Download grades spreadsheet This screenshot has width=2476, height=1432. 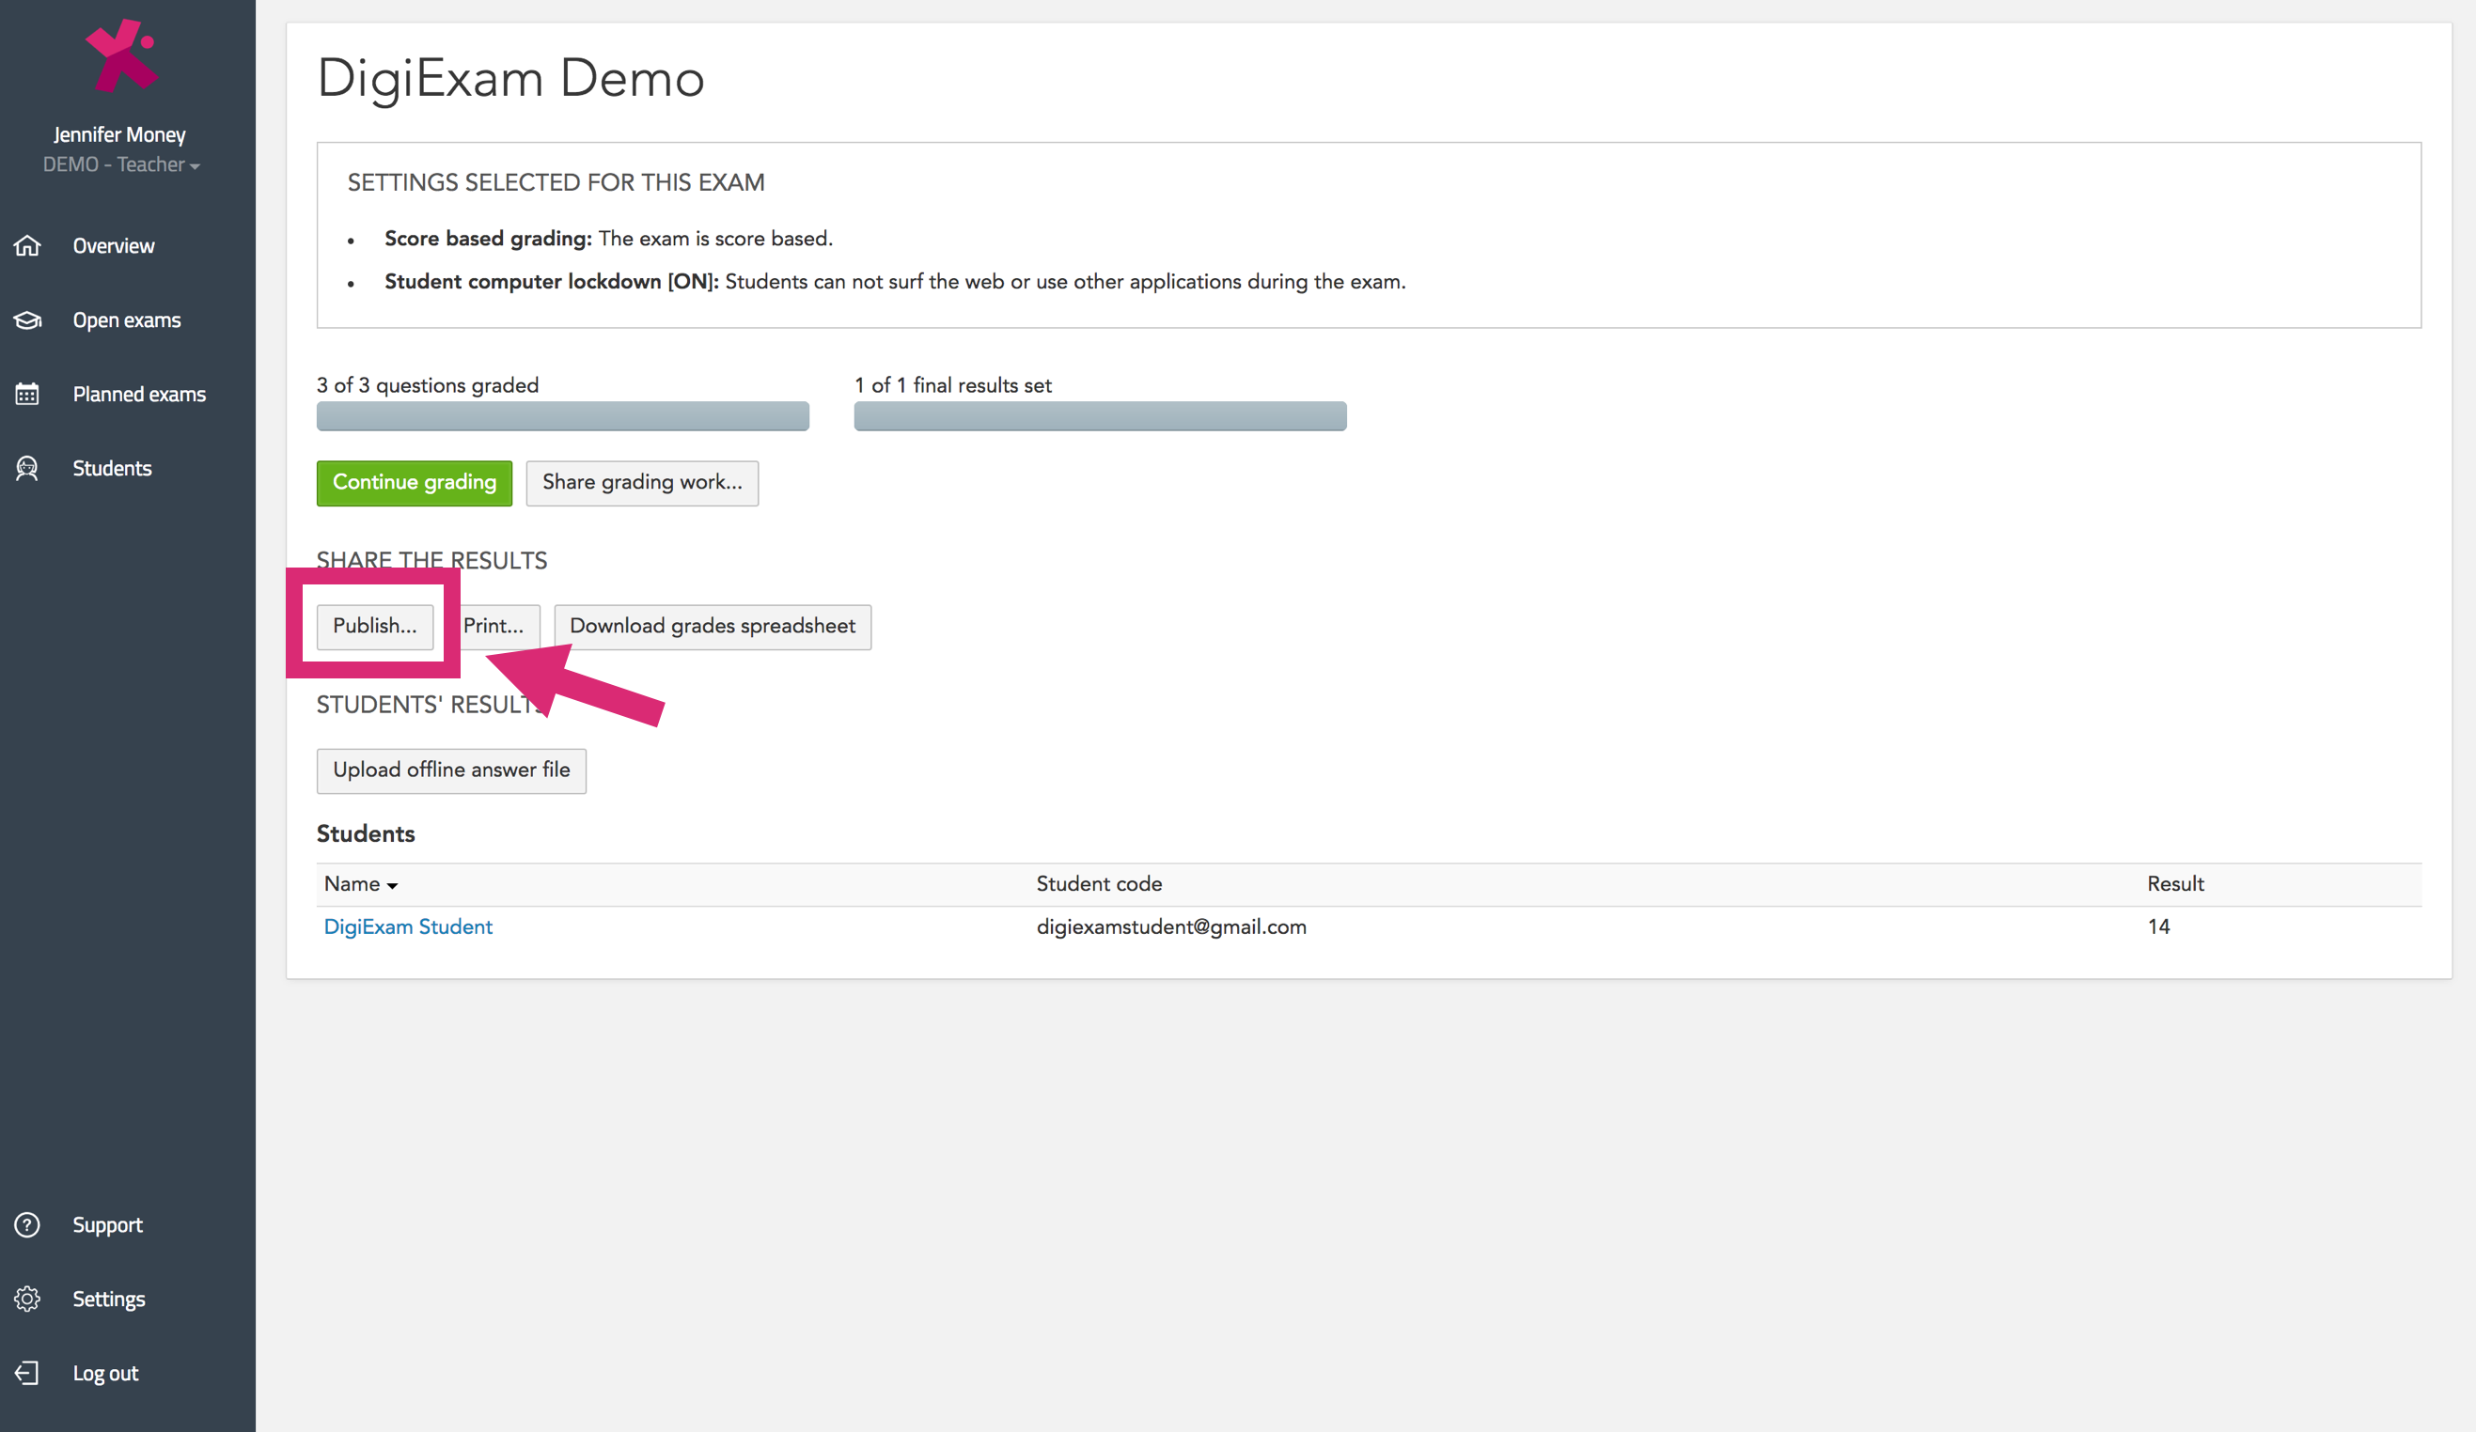[713, 626]
